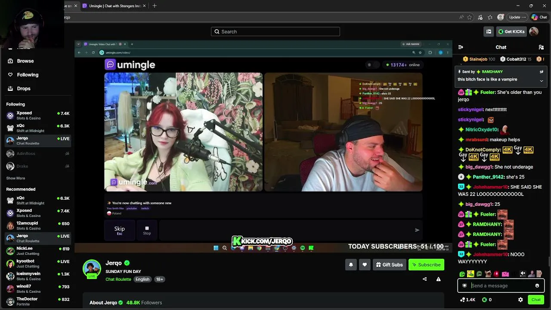Click Jerqo's channel avatar with LIVE badge
Screen dimensions: 551x310
92,269
